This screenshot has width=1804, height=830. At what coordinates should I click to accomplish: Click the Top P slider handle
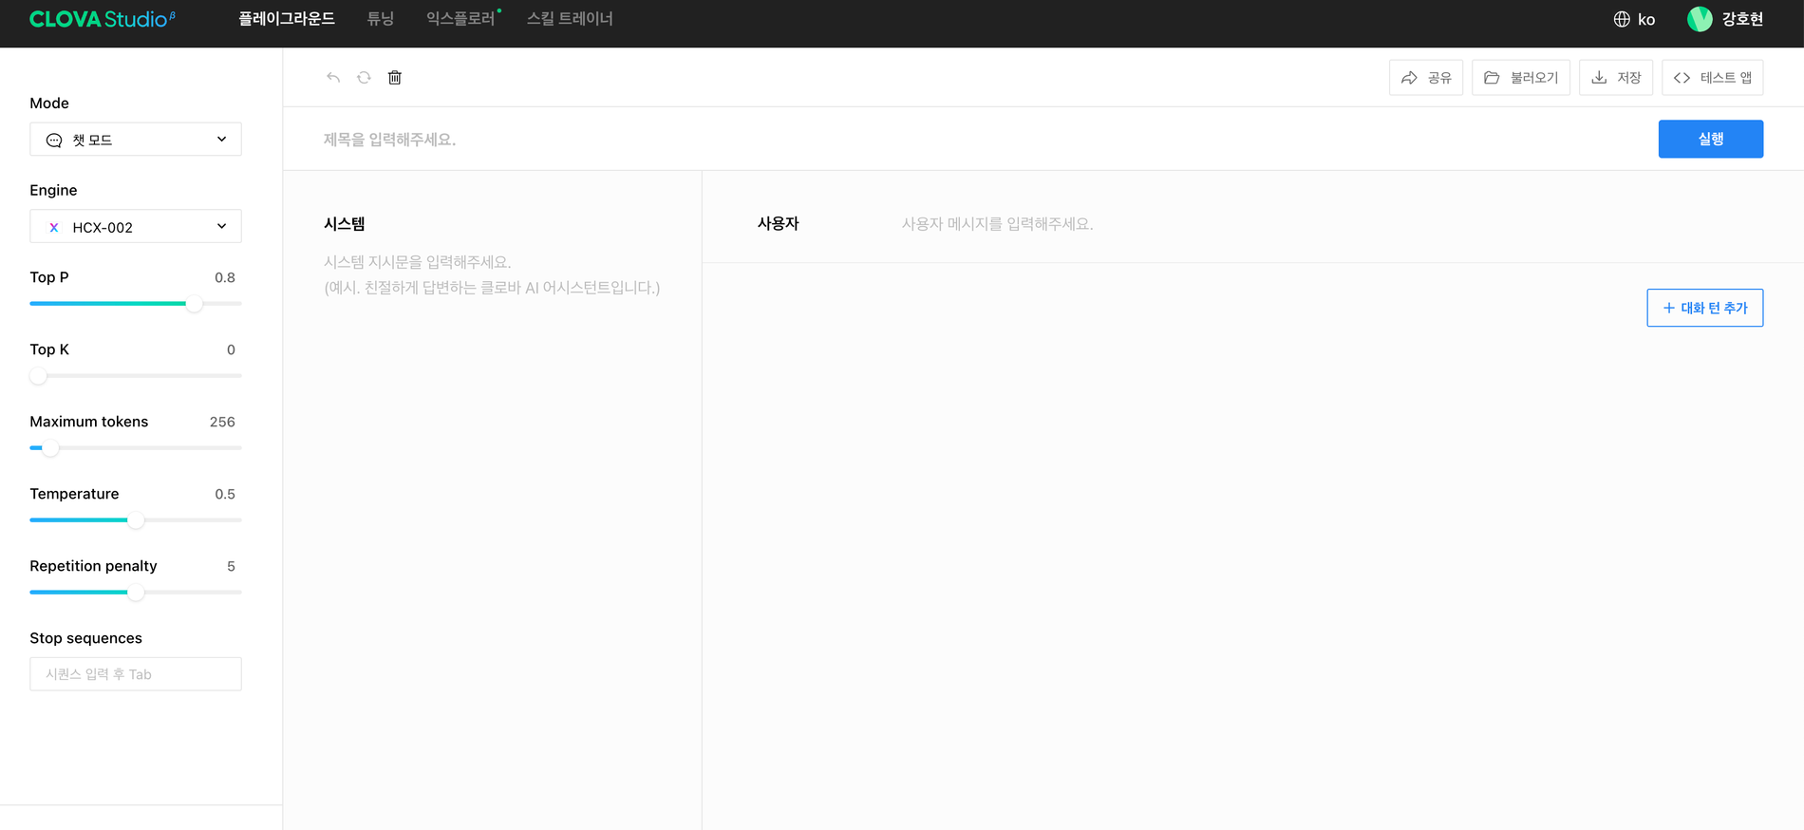click(194, 304)
